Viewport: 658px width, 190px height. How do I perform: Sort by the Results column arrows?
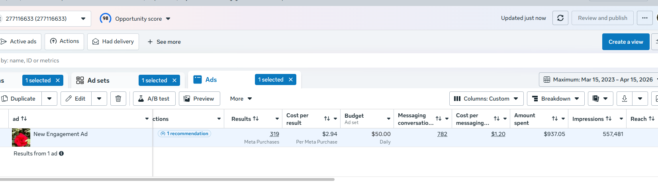click(256, 119)
